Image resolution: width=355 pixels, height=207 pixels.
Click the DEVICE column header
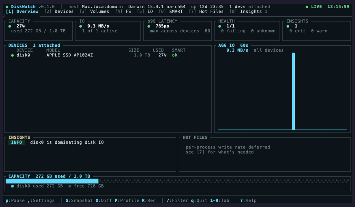click(x=25, y=50)
